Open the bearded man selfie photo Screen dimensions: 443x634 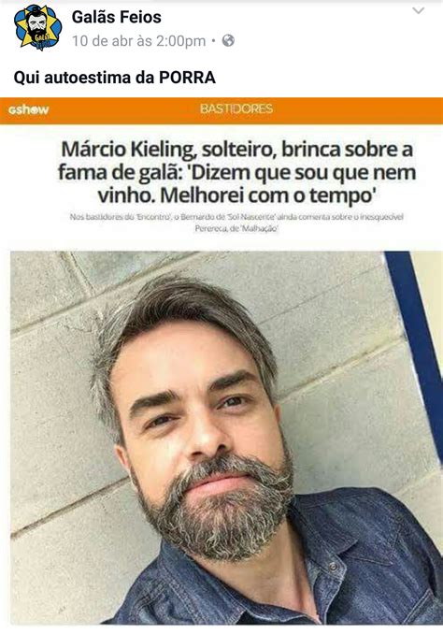tap(226, 438)
